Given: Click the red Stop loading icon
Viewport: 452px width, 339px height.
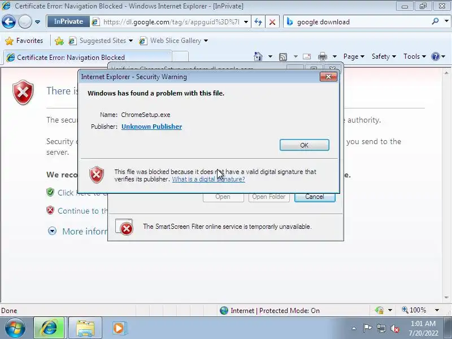Looking at the screenshot, I should [272, 22].
